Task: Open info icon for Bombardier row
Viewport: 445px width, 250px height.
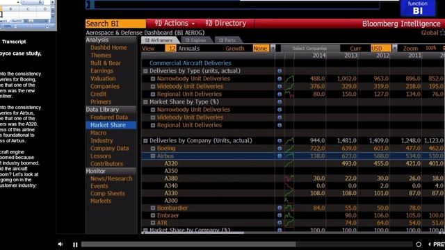Action: (280, 208)
